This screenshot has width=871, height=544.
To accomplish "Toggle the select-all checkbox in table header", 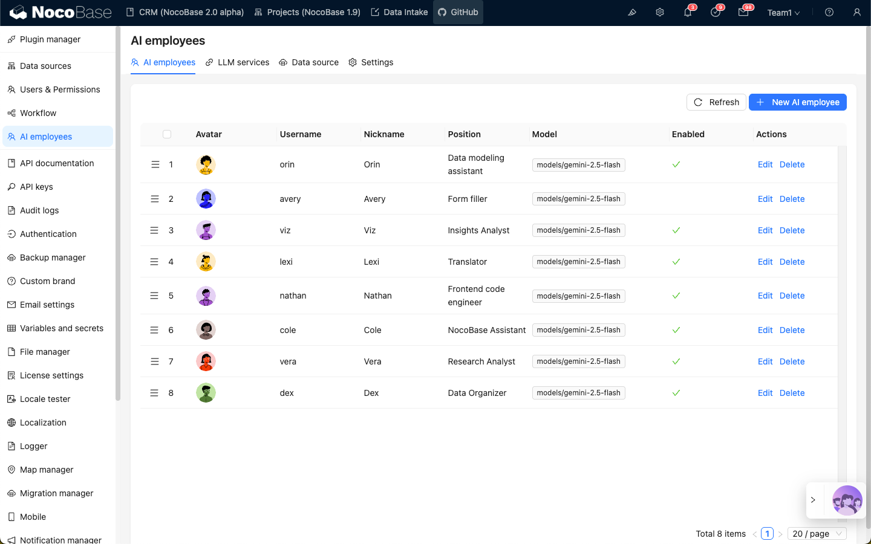I will [x=167, y=134].
